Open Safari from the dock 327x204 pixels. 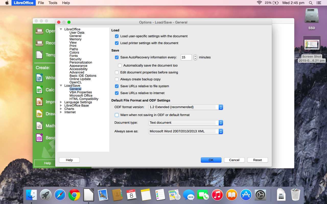pos(60,195)
